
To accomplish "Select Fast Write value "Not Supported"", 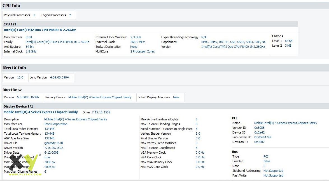I will (273, 176).
